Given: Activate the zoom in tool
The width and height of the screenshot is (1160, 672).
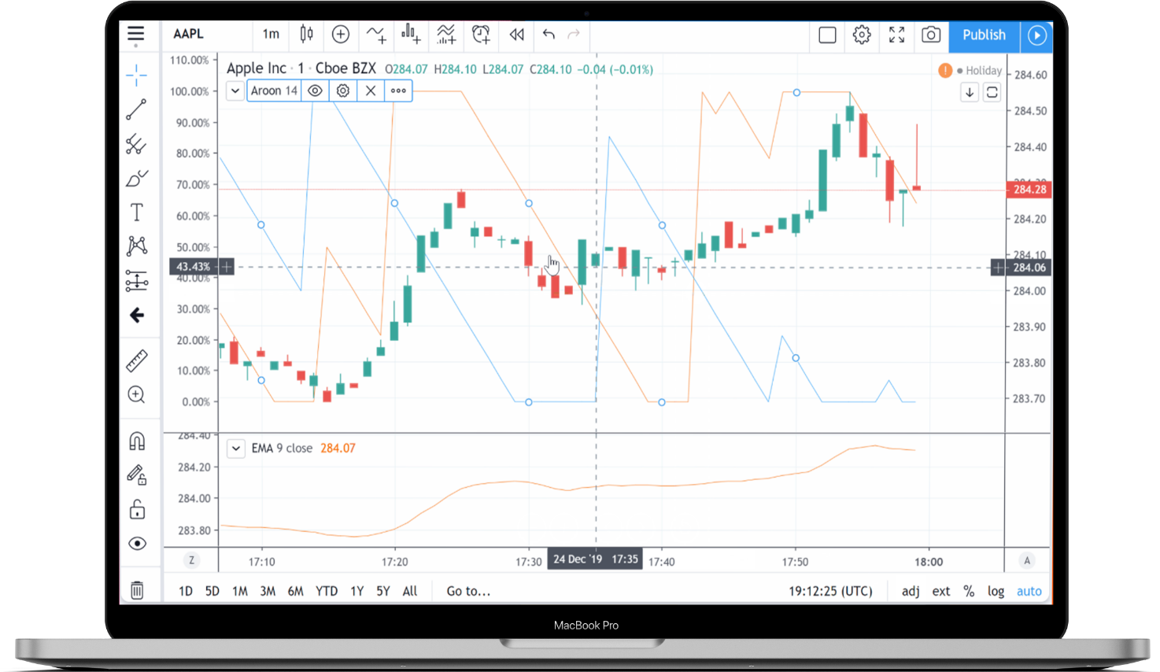Looking at the screenshot, I should (x=136, y=395).
